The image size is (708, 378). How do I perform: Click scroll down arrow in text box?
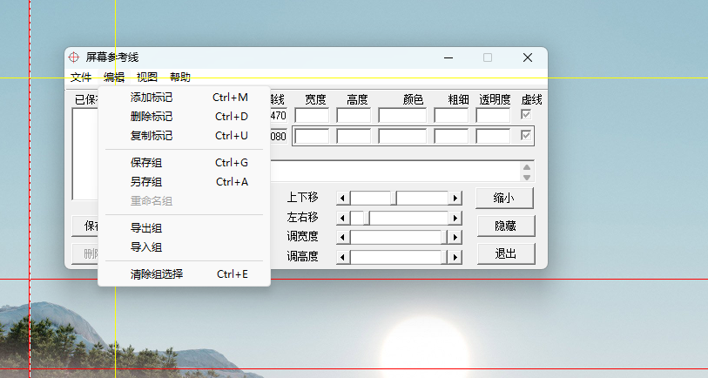(527, 177)
